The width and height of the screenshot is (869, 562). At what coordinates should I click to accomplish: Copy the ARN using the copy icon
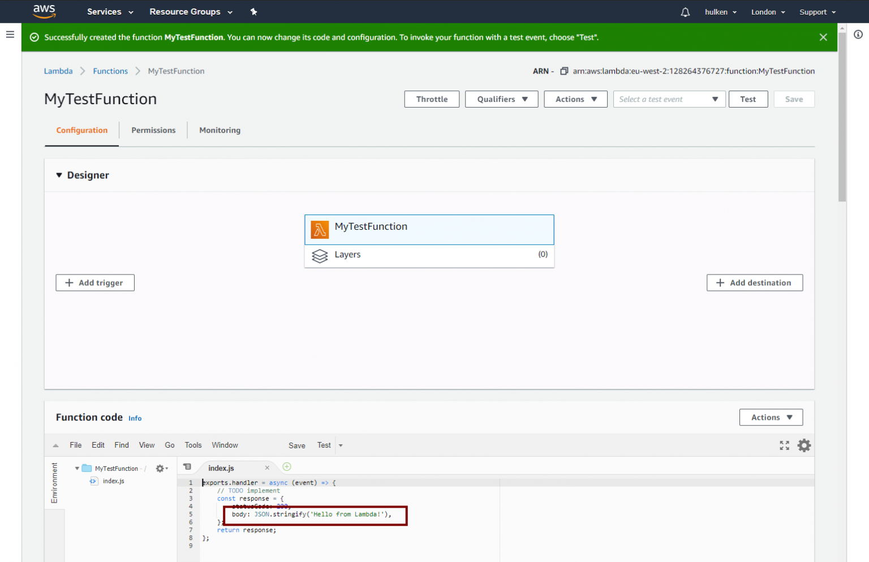[x=563, y=71]
